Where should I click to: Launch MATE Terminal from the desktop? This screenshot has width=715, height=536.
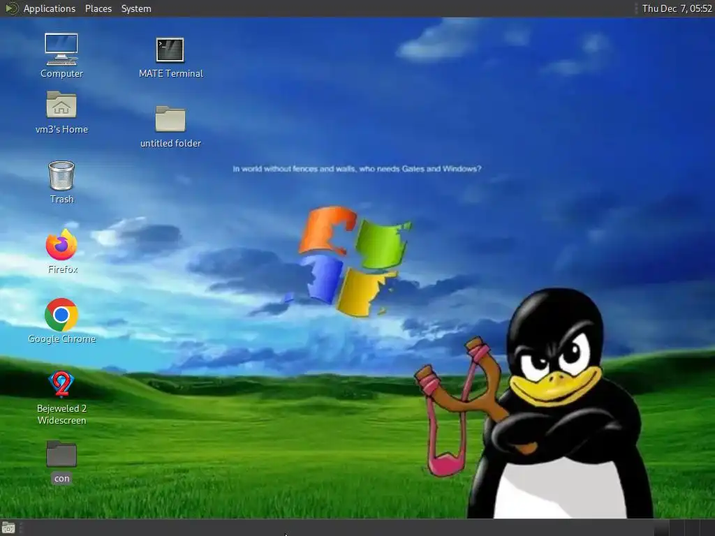[170, 57]
